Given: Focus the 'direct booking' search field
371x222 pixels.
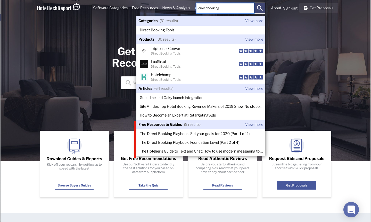Looking at the screenshot, I should [225, 8].
